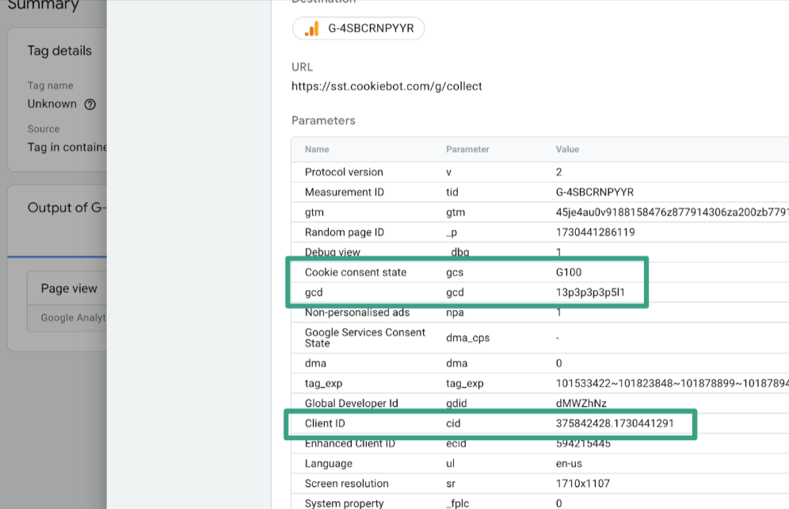Click the en-us language value
The height and width of the screenshot is (509, 789).
[569, 464]
